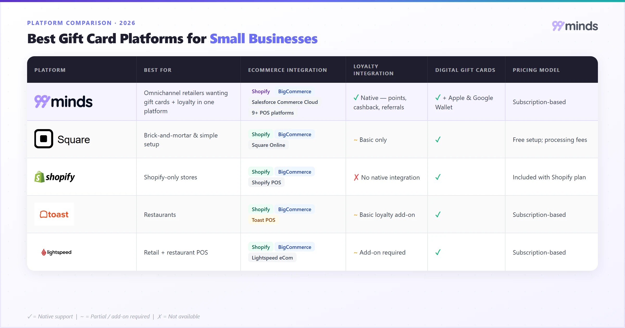Click the Shopify tag in the Toast row

click(261, 209)
